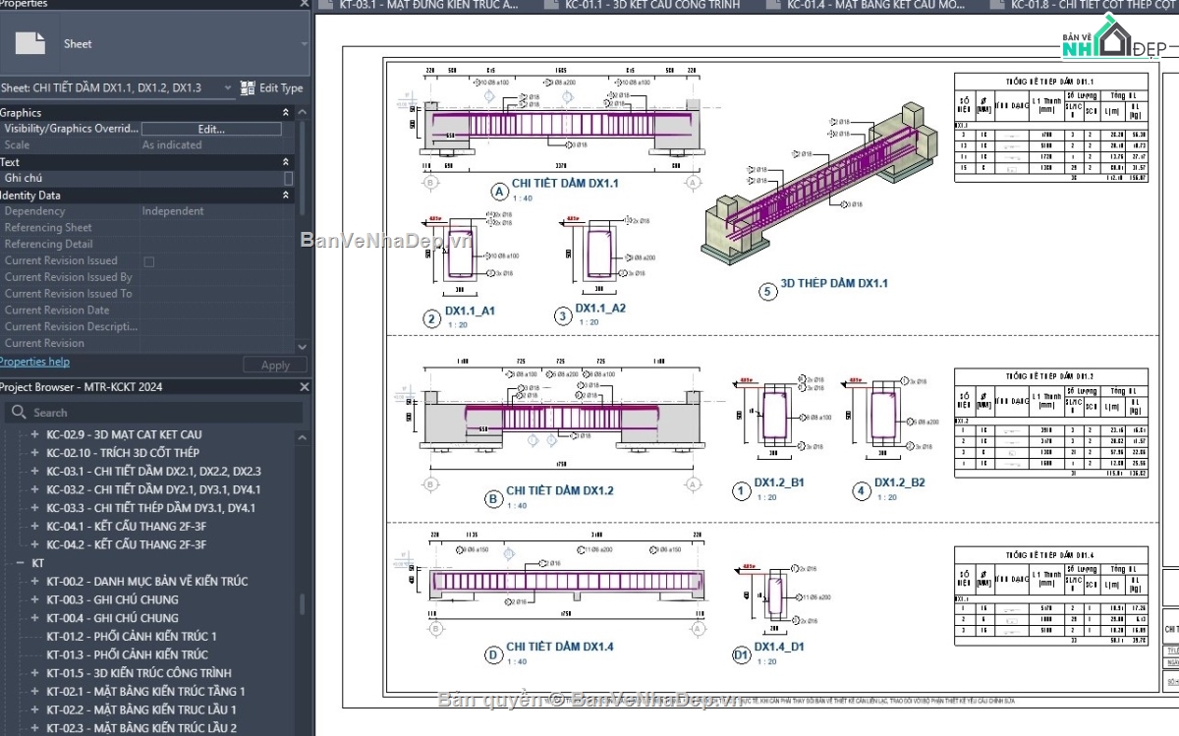This screenshot has width=1179, height=736.
Task: Click section title DX1.2_B1
Action: click(780, 483)
